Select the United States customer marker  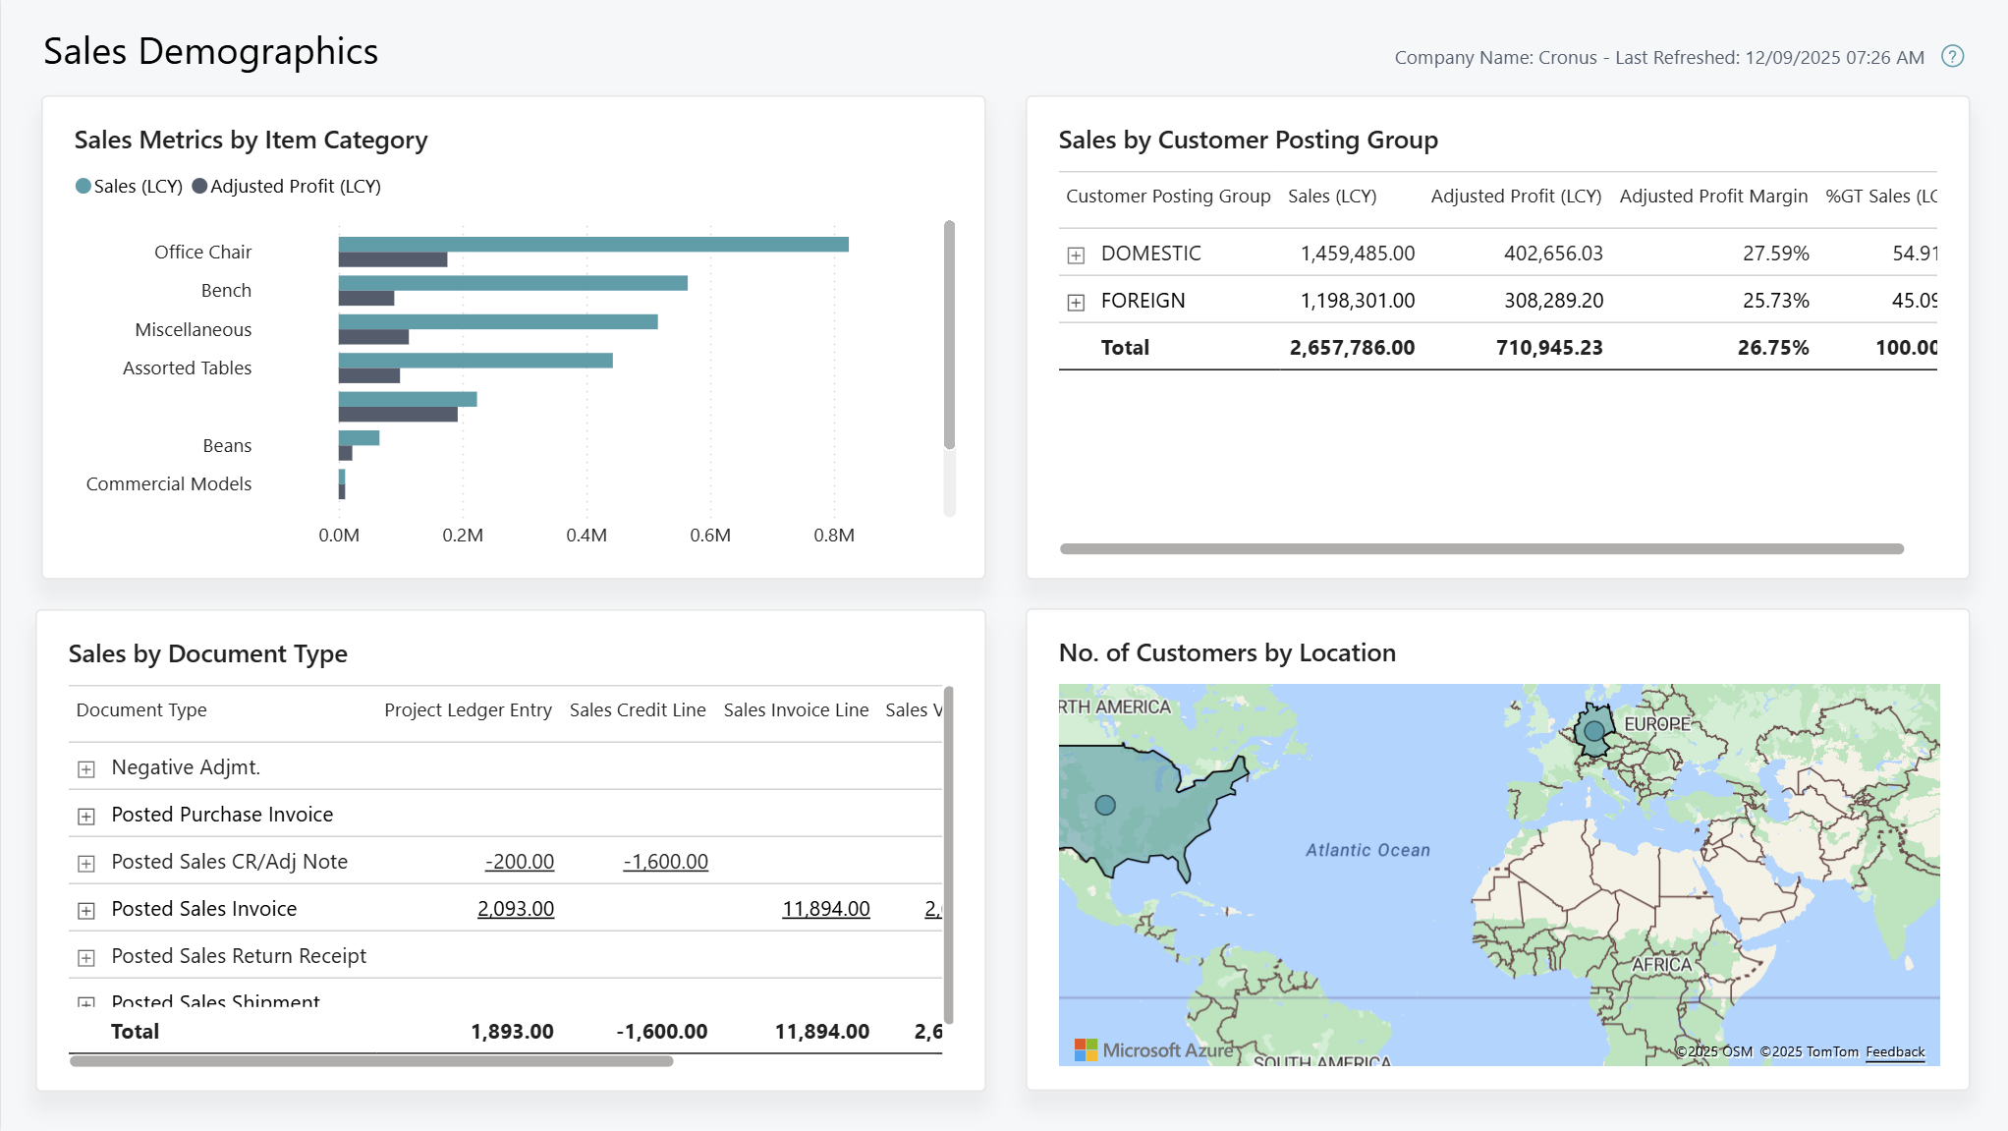pyautogui.click(x=1105, y=803)
